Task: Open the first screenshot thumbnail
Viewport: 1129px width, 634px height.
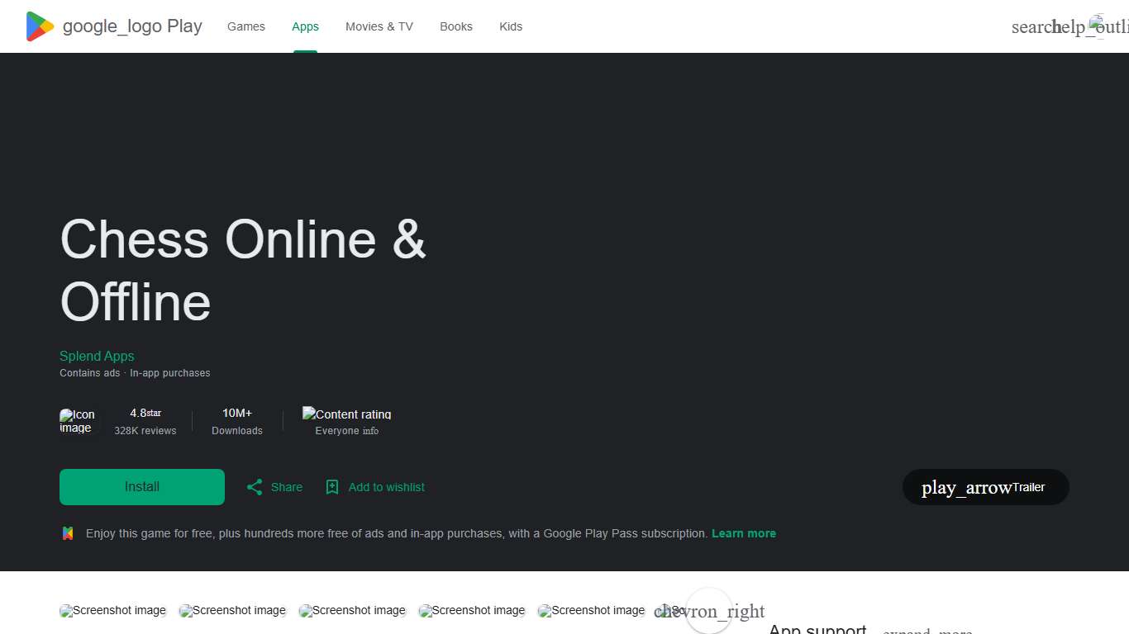Action: 112,610
